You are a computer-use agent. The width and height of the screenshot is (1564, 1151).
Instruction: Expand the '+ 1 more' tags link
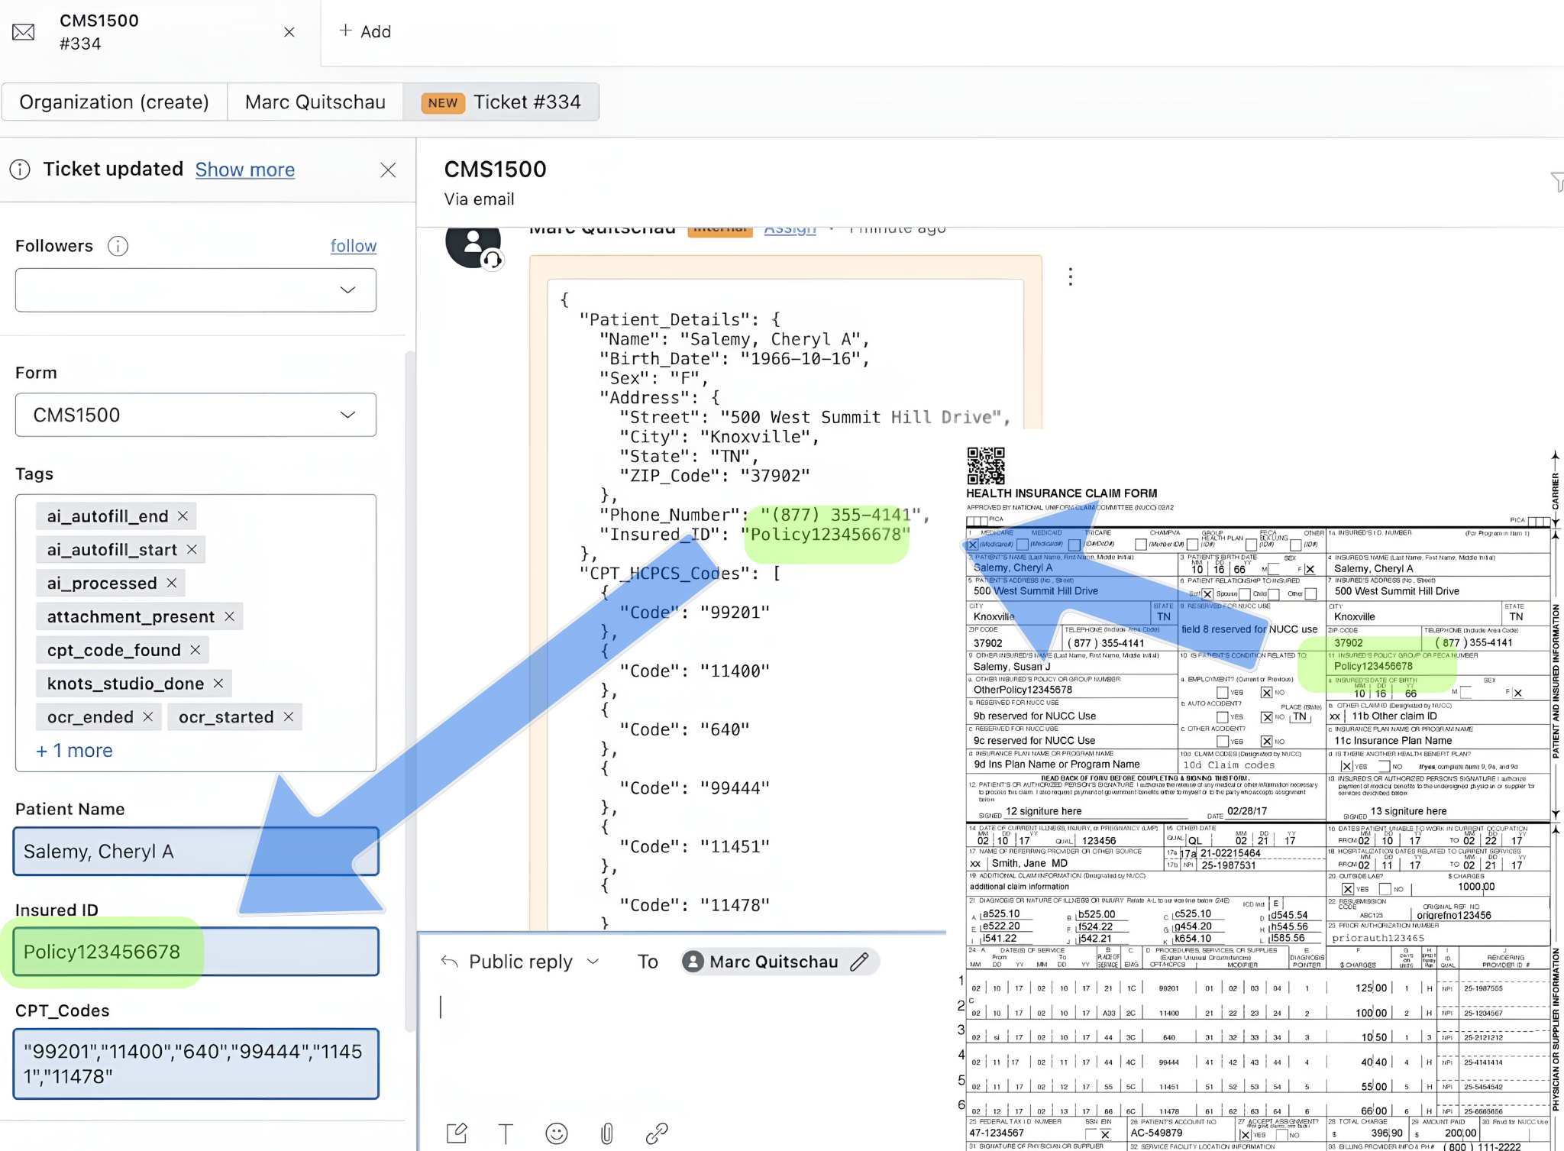click(x=74, y=751)
